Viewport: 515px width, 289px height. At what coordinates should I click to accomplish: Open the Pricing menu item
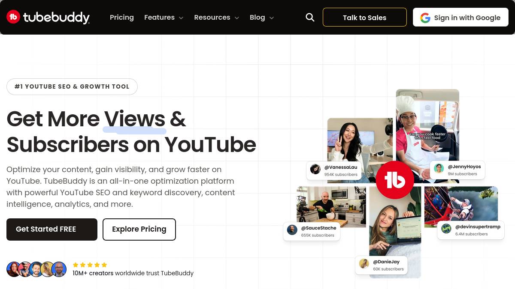point(122,18)
